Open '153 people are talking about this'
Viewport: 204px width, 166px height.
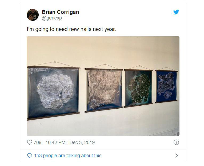[x=68, y=155]
